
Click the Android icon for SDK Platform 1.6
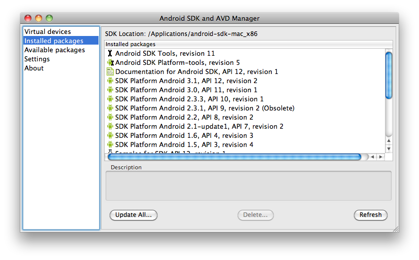[x=110, y=135]
